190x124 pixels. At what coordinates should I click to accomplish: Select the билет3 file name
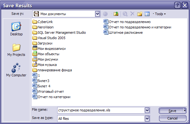pos(44,81)
